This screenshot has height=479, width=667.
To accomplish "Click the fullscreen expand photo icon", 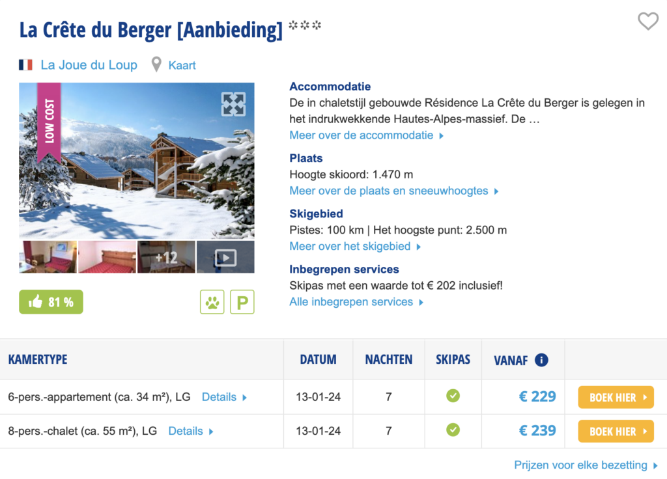I will (x=233, y=104).
